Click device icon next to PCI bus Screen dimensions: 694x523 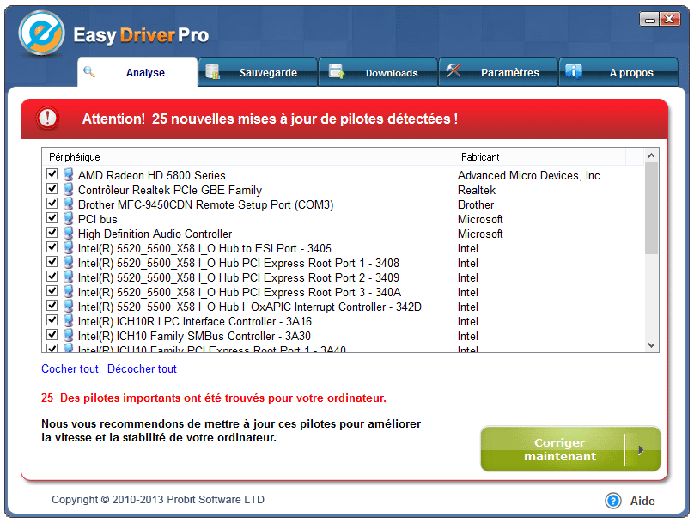69,219
